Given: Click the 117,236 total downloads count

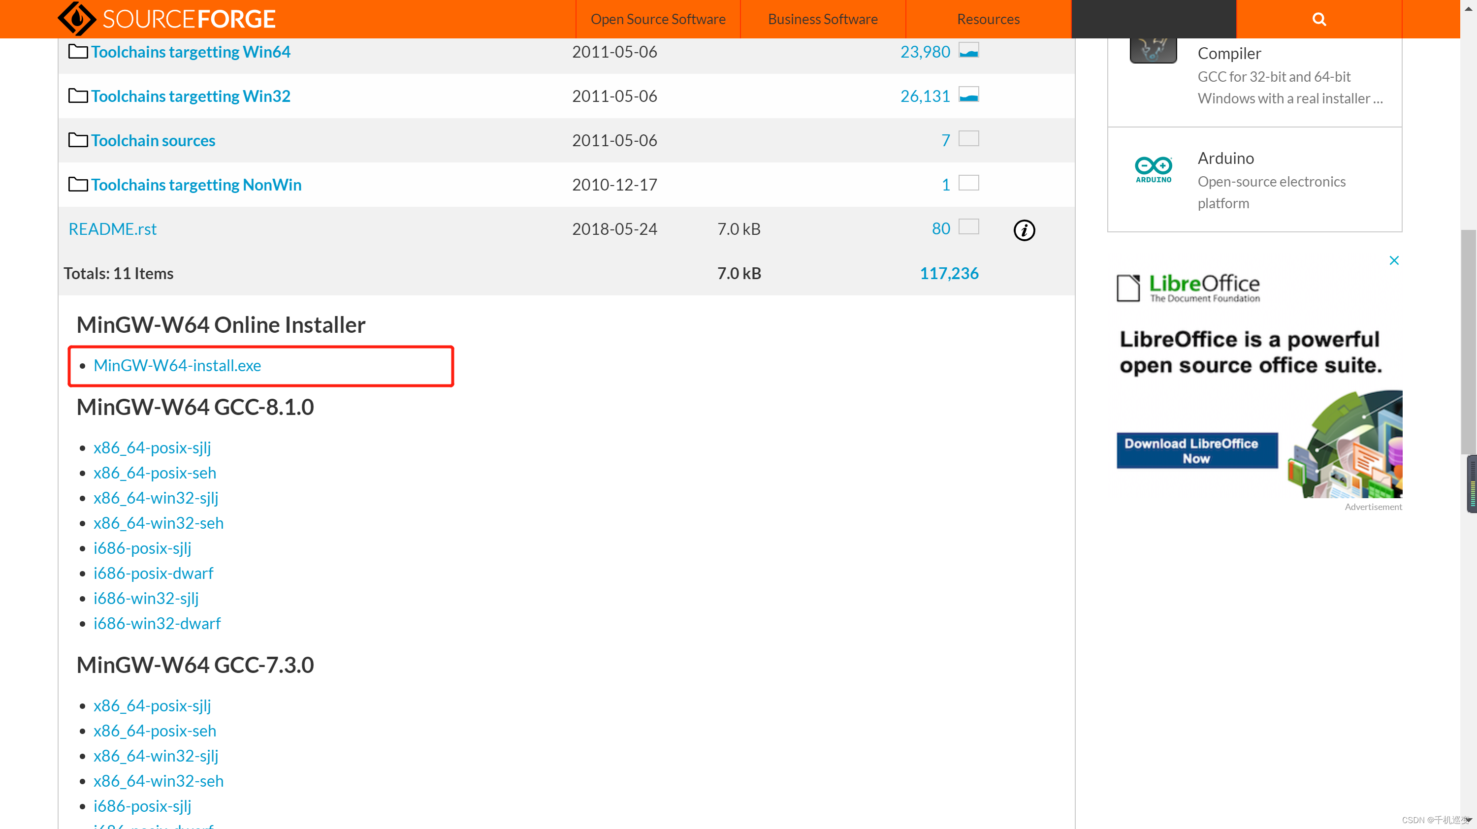Looking at the screenshot, I should pos(949,274).
